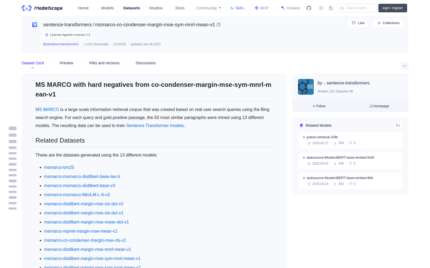Open msmarco-co-condenser-margin-mse-cls-v1 link
The width and height of the screenshot is (430, 268).
85,240
